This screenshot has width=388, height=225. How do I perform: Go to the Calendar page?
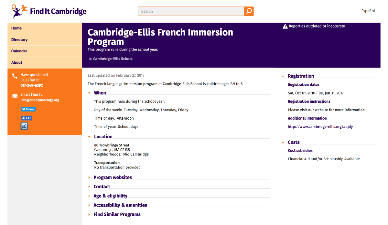(19, 51)
